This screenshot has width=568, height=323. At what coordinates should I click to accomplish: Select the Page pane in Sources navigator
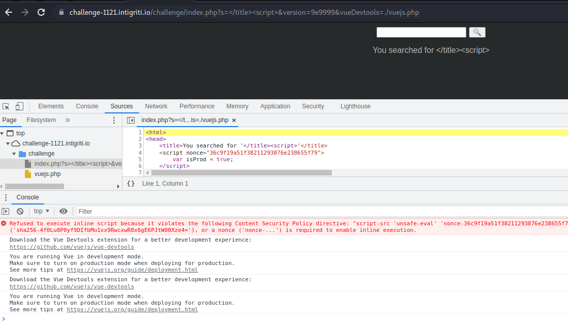[10, 120]
